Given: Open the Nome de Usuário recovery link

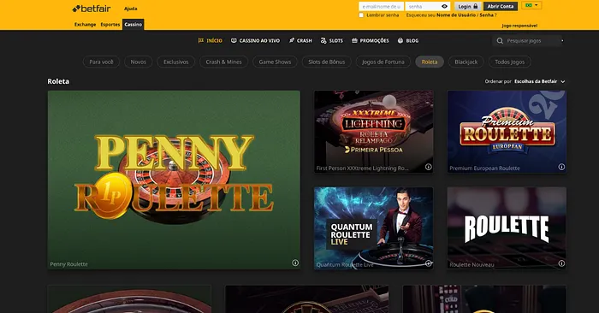Looking at the screenshot, I should [456, 15].
